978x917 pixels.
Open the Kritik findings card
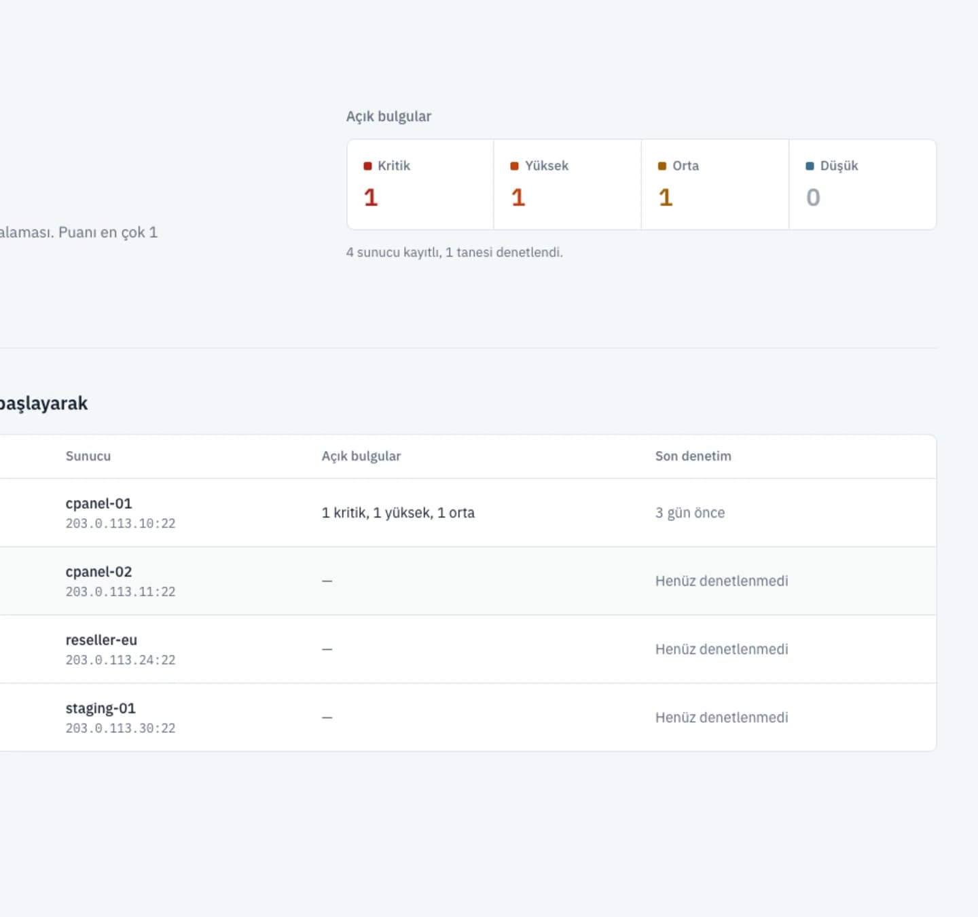pos(420,185)
